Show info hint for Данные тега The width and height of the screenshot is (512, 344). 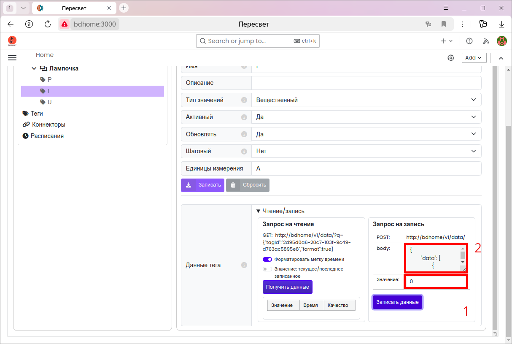(x=244, y=265)
